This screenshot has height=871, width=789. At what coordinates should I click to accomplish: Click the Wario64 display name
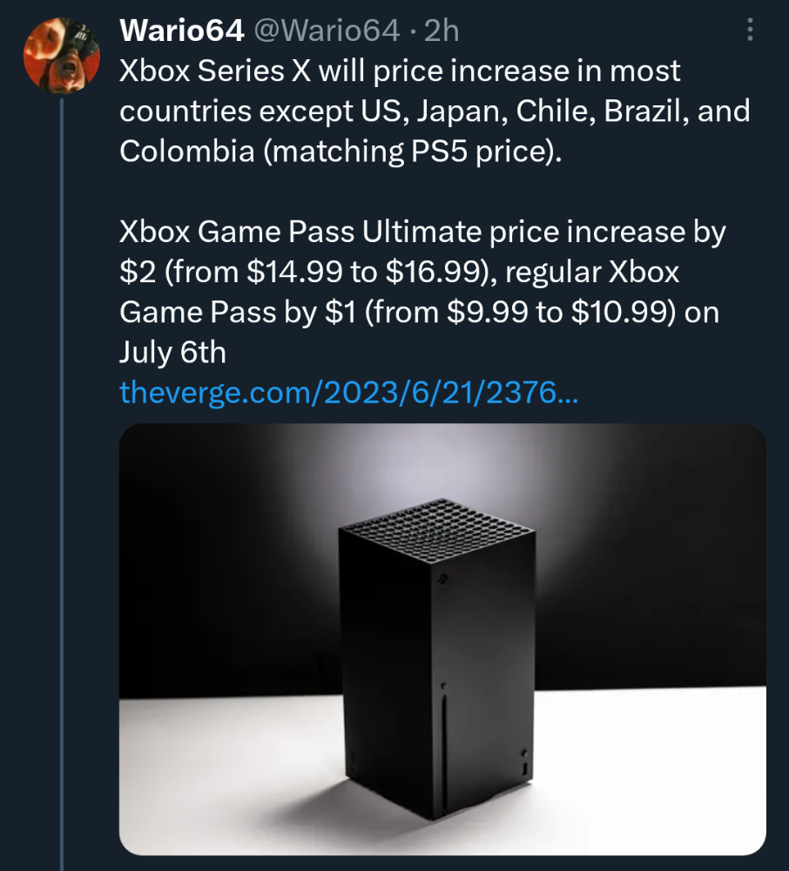pos(181,30)
